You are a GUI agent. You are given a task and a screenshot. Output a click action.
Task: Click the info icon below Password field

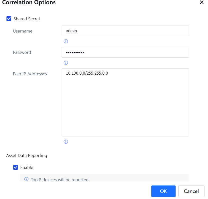[66, 63]
